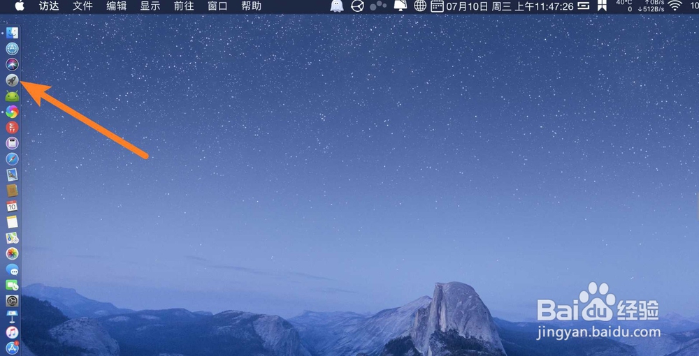Click the ghost icon in menu bar

pyautogui.click(x=337, y=6)
